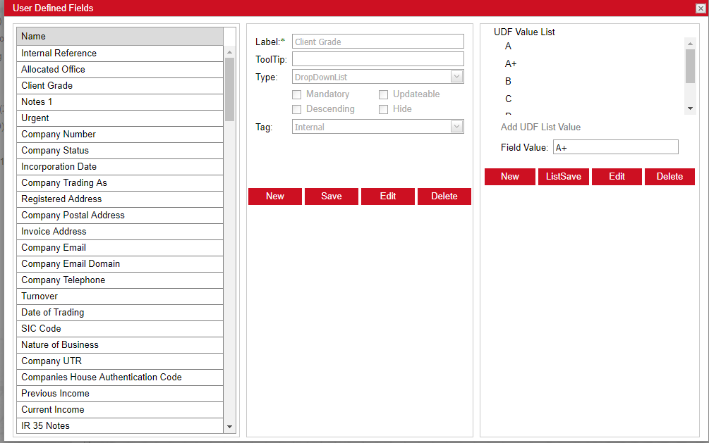
Task: Select the Company Trading As row
Action: 120,183
